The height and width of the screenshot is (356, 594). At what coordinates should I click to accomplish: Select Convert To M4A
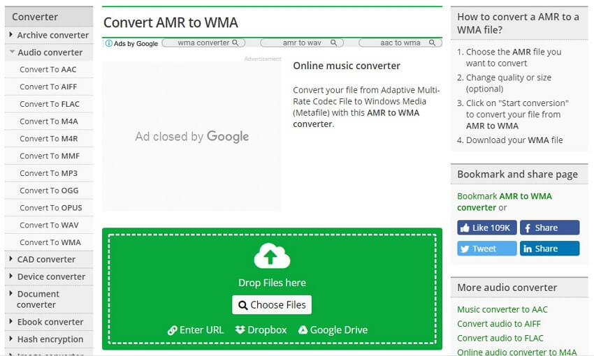(x=48, y=121)
